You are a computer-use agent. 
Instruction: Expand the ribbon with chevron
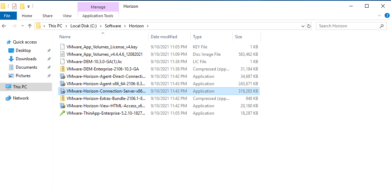pos(379,15)
